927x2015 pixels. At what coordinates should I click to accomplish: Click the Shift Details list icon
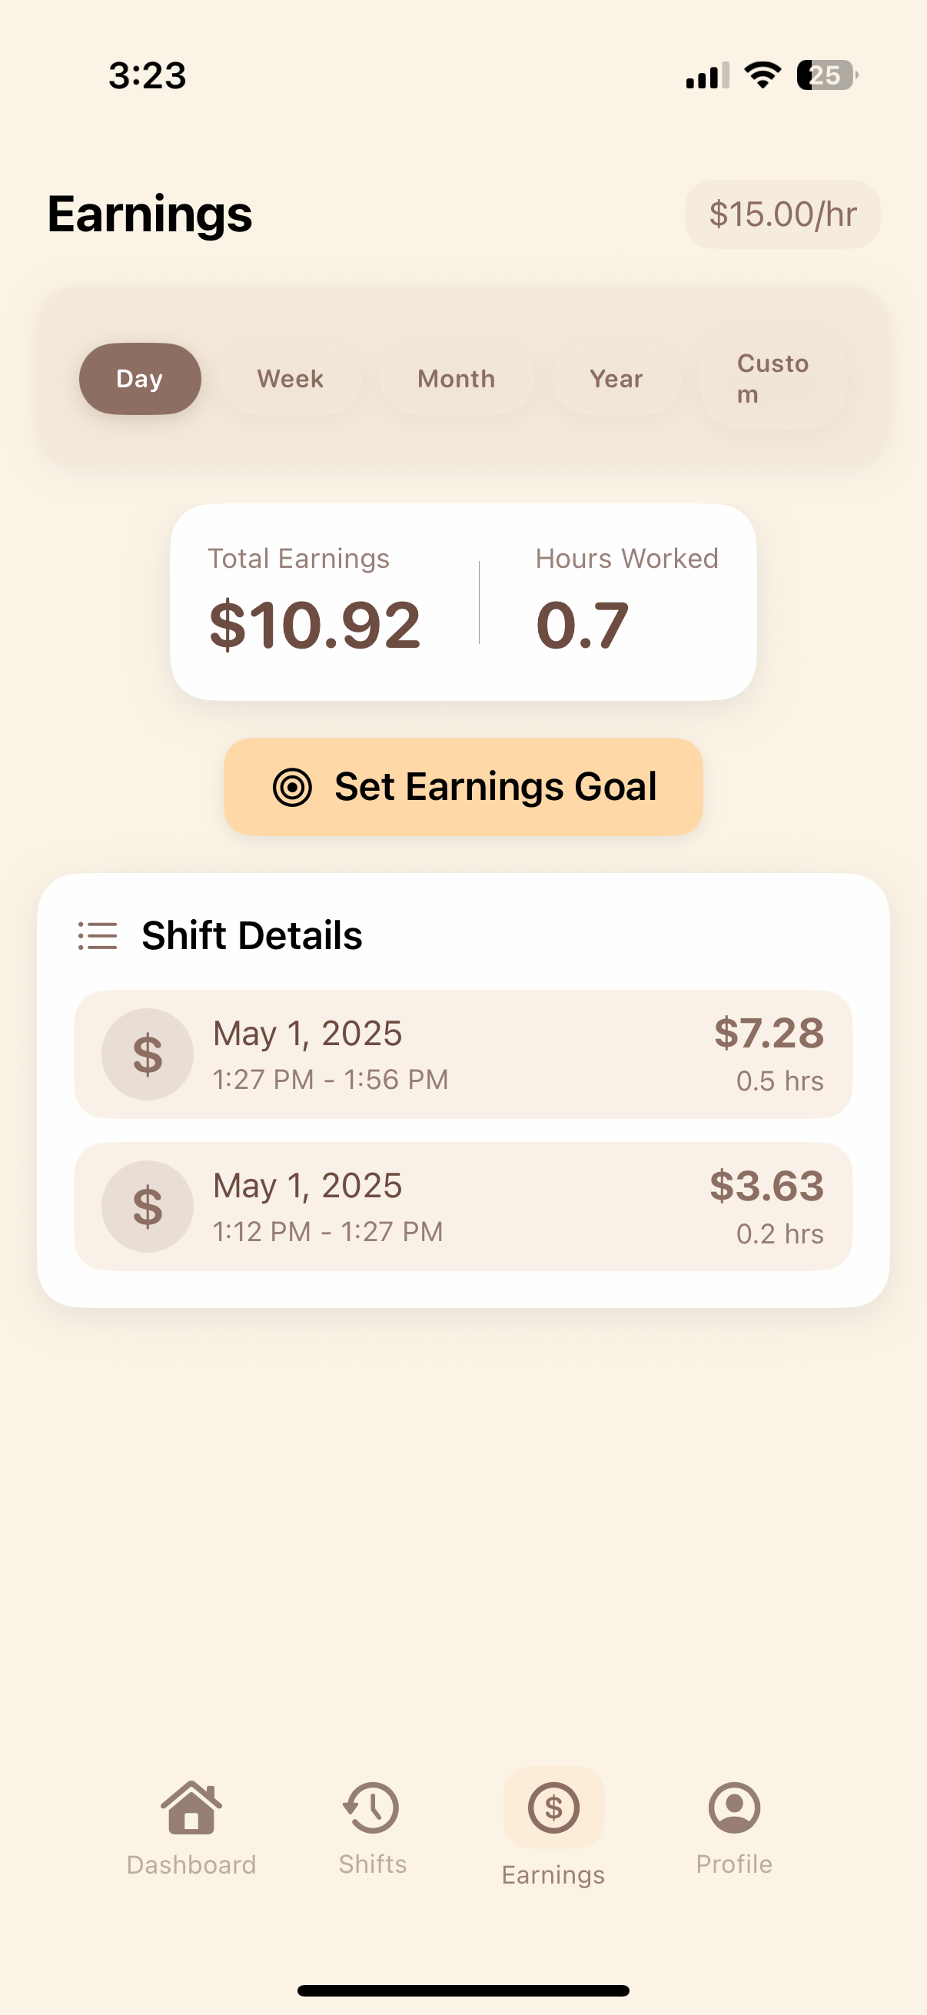(x=98, y=935)
